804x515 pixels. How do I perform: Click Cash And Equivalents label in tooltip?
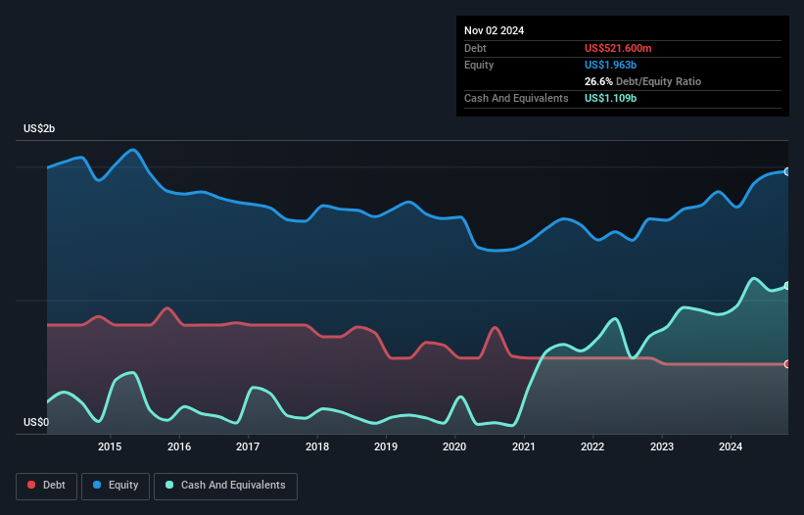click(x=516, y=98)
